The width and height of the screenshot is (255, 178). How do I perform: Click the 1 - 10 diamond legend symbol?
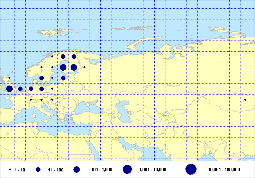[x=10, y=169]
